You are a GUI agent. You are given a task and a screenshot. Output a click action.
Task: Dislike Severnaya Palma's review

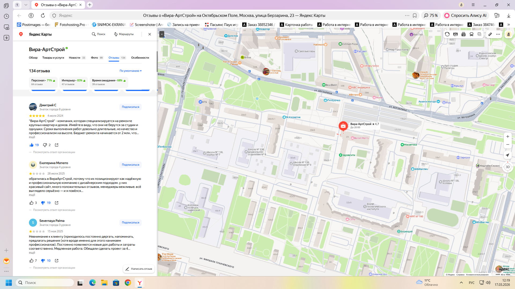point(43,261)
